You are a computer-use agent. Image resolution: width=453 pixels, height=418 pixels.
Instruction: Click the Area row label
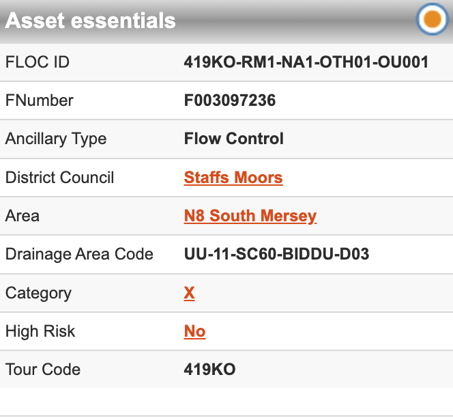coord(23,216)
